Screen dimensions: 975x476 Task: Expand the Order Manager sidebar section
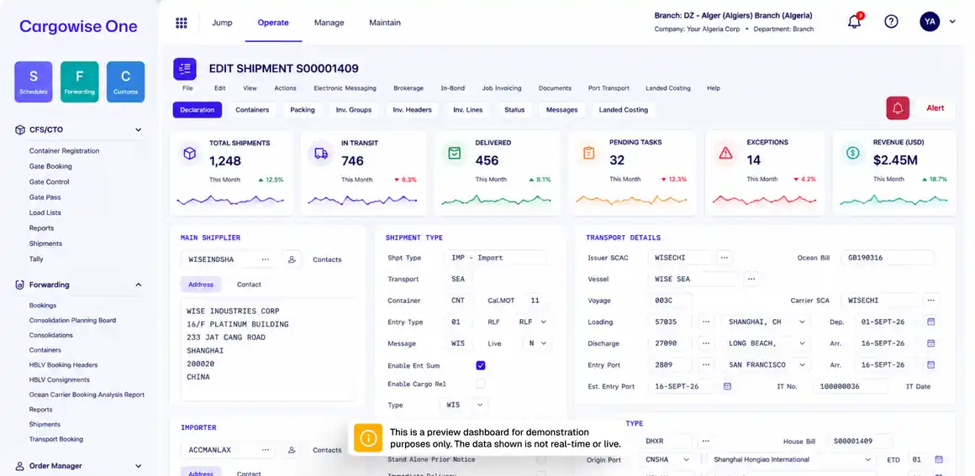tap(138, 465)
